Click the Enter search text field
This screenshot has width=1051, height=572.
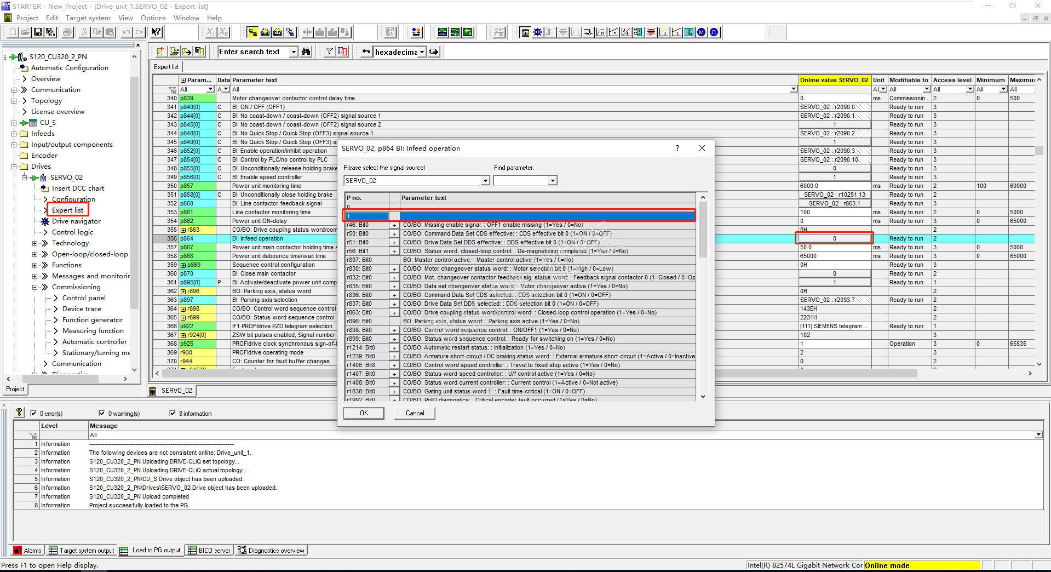pos(254,52)
